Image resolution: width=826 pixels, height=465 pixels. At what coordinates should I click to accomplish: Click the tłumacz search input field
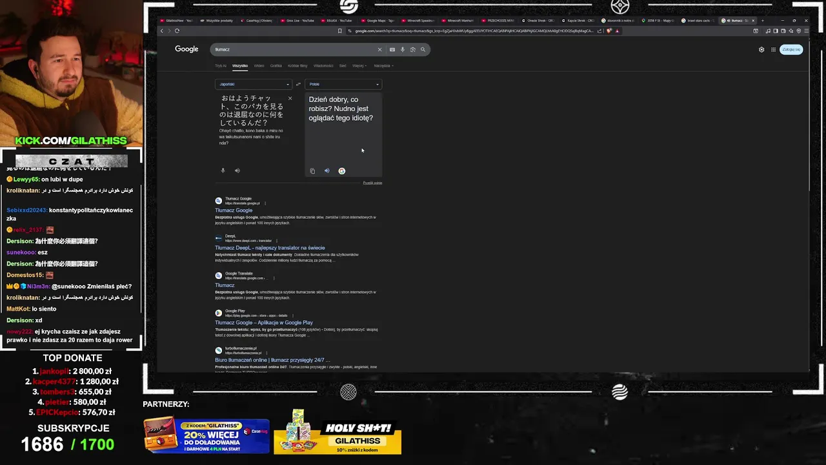tap(294, 49)
